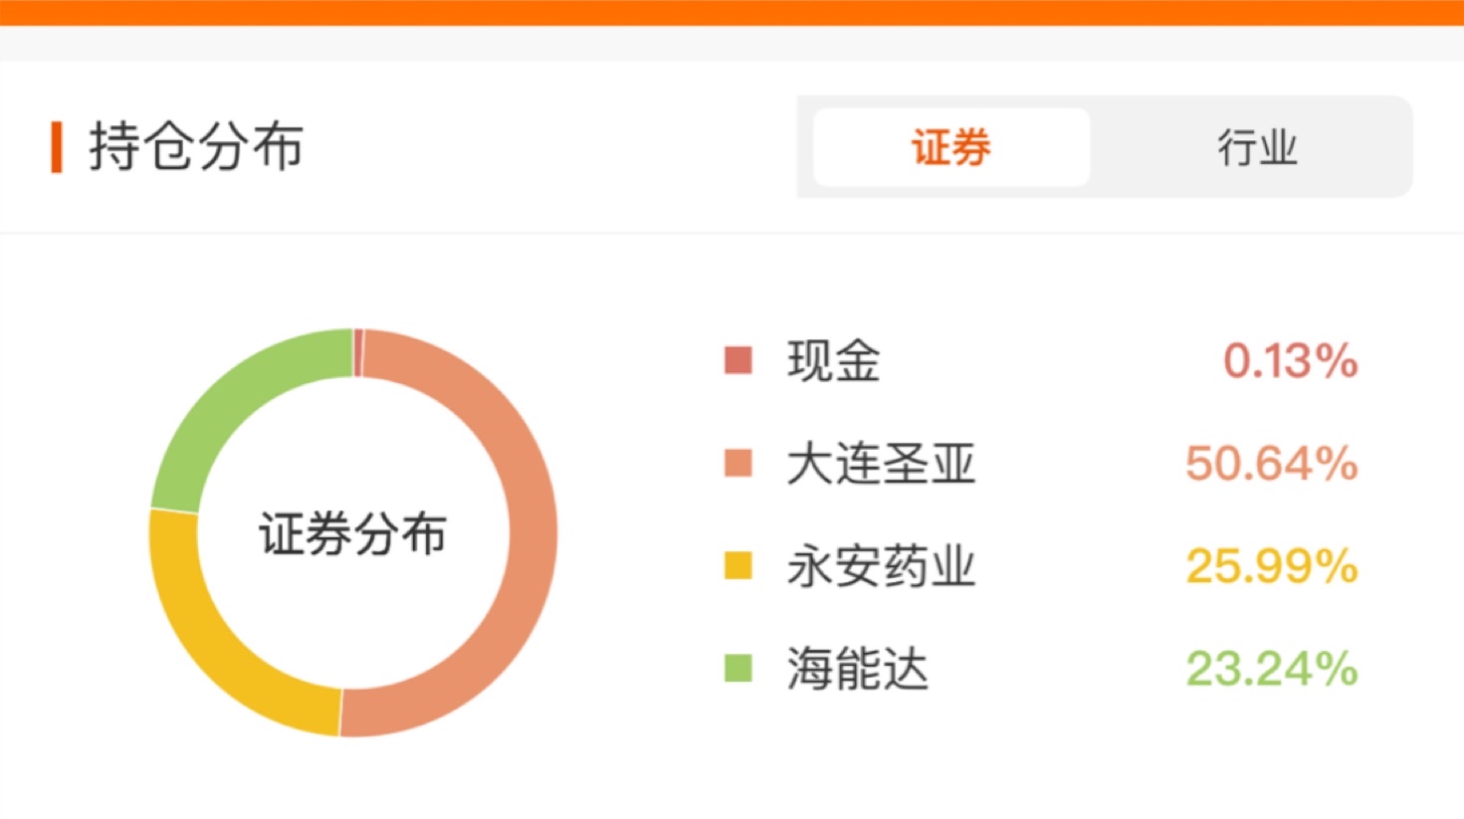The image size is (1464, 819).
Task: Select the 大连圣亚 legend label
Action: 881,464
